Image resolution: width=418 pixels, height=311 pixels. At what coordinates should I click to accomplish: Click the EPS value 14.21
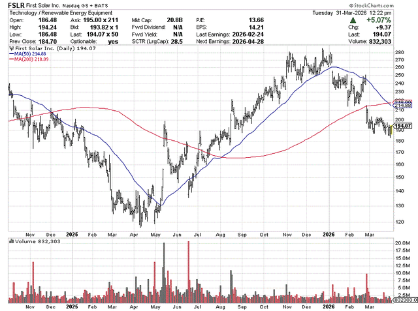click(256, 27)
